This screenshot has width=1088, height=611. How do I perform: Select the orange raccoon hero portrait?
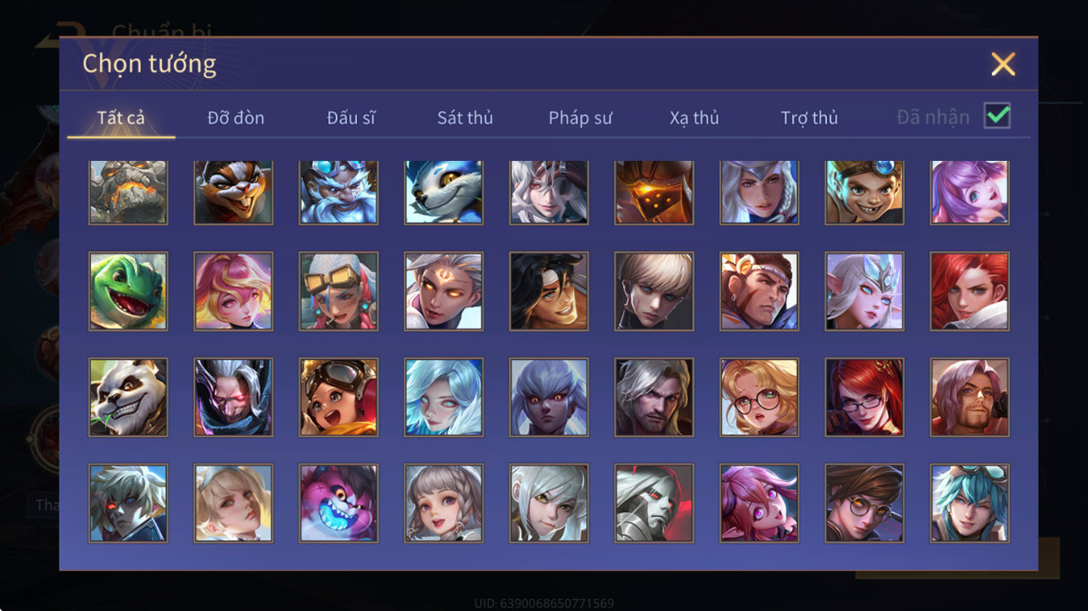pos(233,192)
